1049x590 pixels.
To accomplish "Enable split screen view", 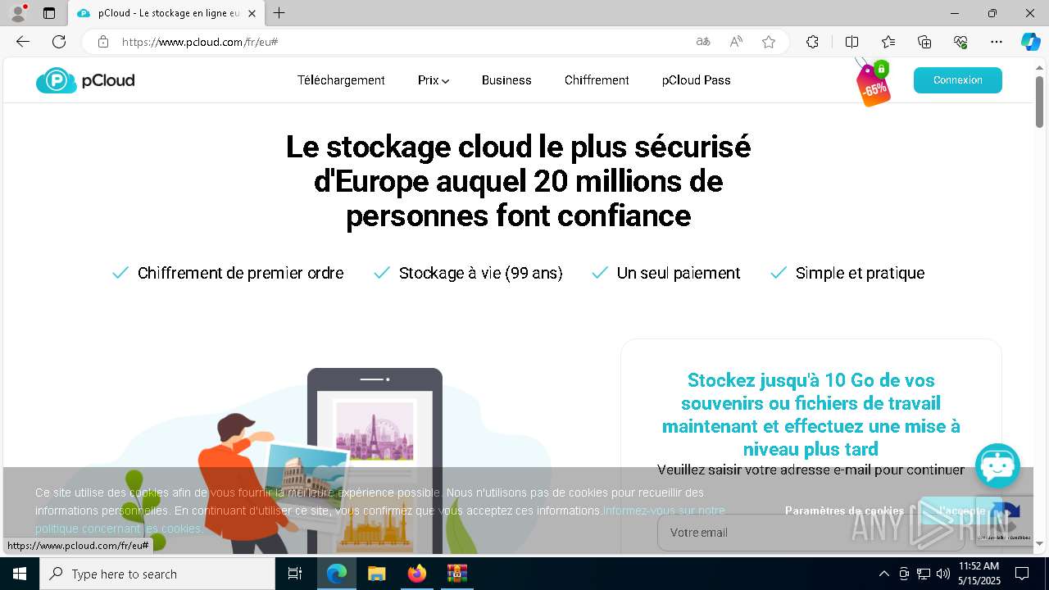I will (851, 42).
